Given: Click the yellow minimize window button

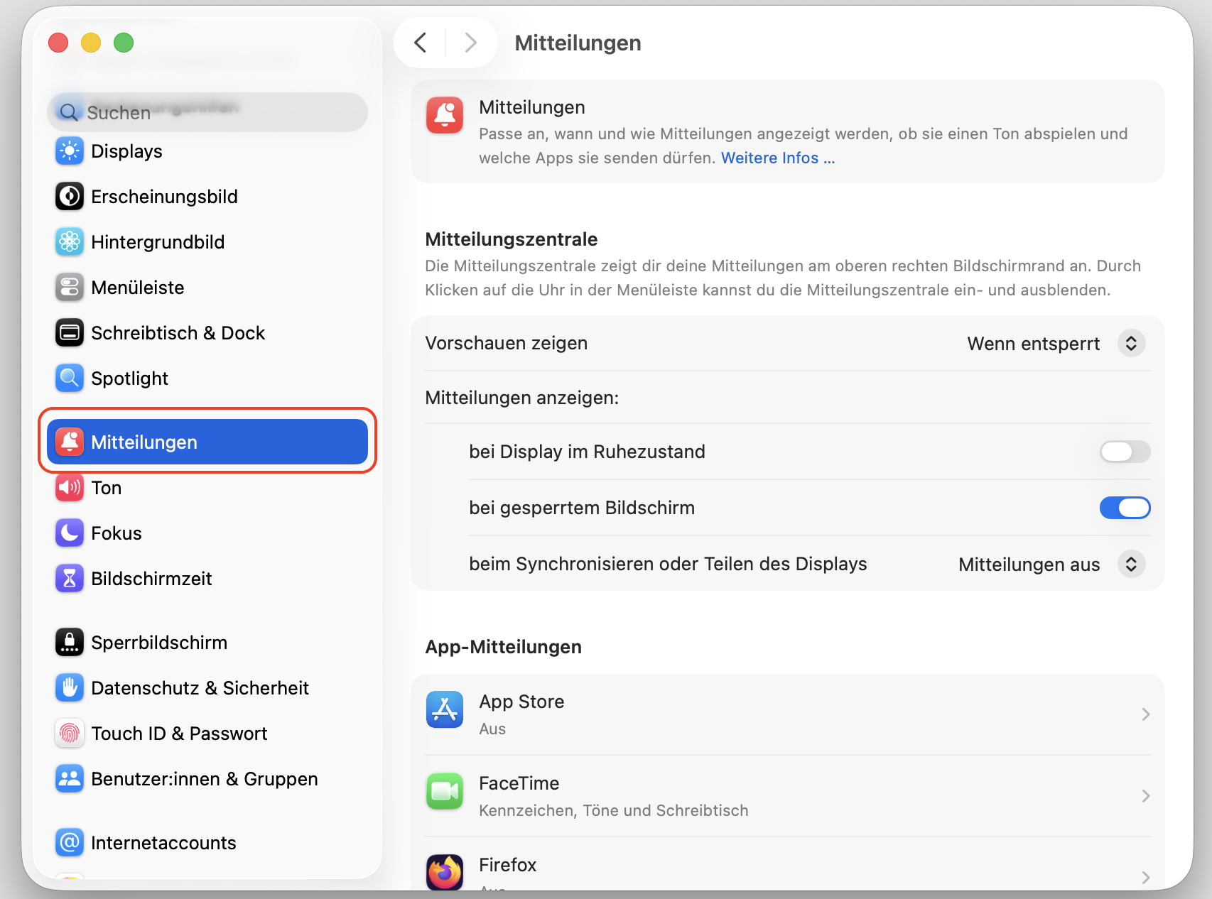Looking at the screenshot, I should 91,43.
